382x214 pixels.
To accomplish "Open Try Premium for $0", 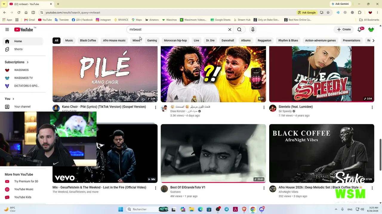I will pyautogui.click(x=23, y=181).
